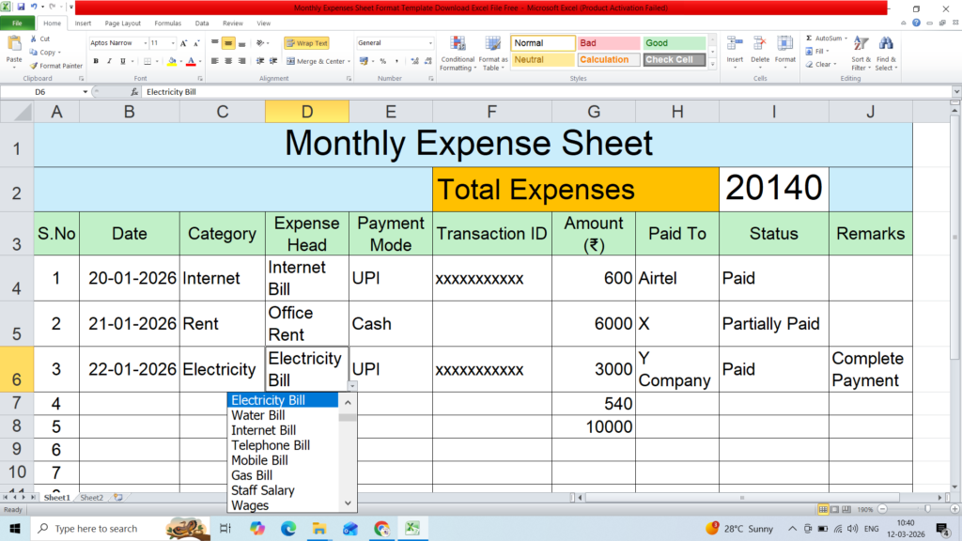The height and width of the screenshot is (541, 962).
Task: Open Excel Help question mark icon
Action: [916, 23]
